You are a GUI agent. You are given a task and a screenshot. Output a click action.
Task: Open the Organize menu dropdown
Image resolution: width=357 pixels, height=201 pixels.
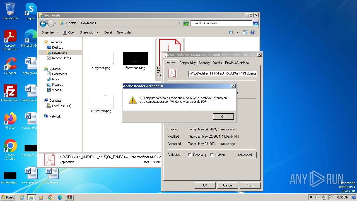(50, 32)
